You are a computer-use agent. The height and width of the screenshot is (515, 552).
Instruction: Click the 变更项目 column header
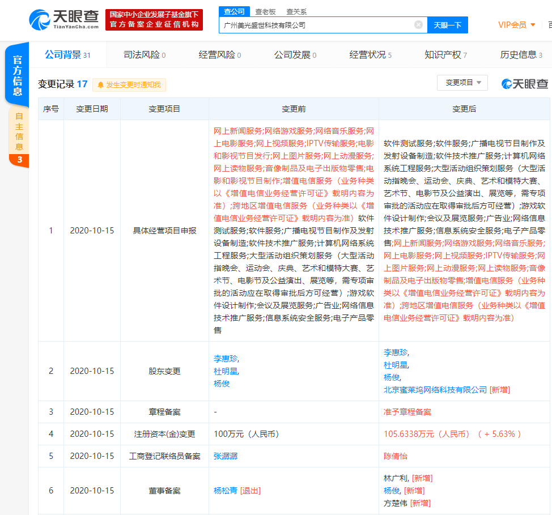pyautogui.click(x=164, y=109)
